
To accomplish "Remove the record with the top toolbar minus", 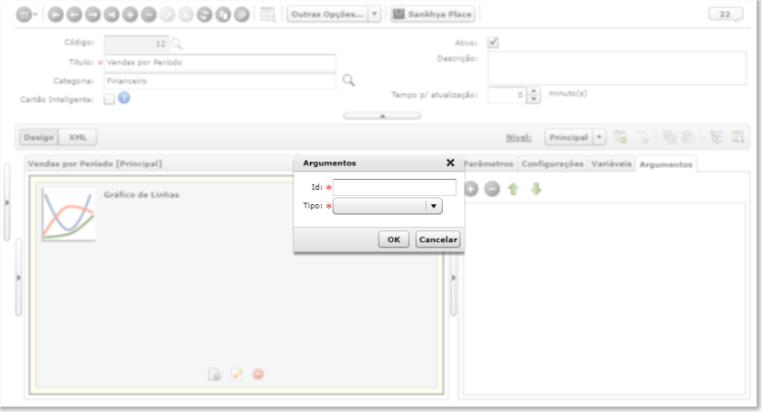I will [148, 14].
